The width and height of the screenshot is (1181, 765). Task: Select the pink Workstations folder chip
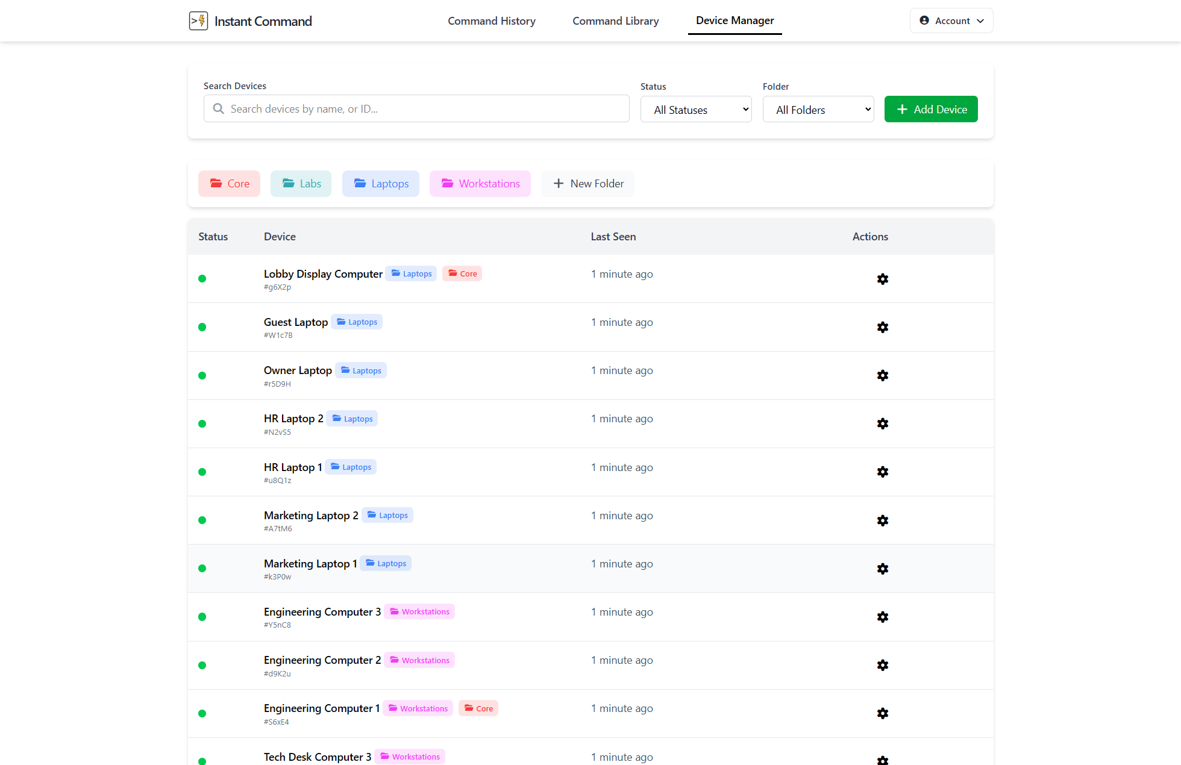tap(480, 183)
